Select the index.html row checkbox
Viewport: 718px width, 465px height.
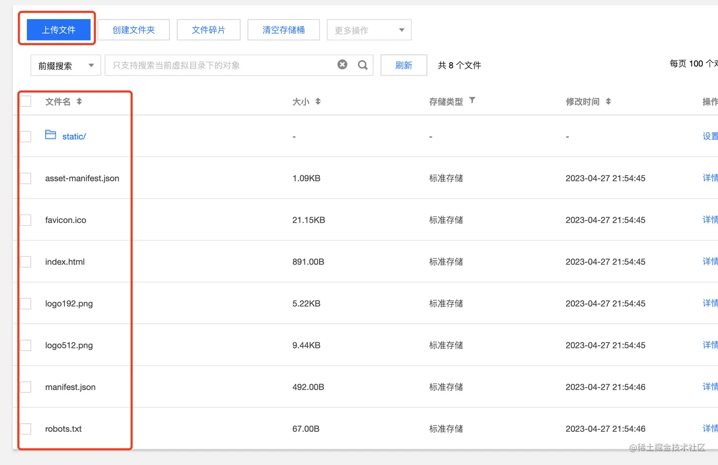(x=26, y=262)
